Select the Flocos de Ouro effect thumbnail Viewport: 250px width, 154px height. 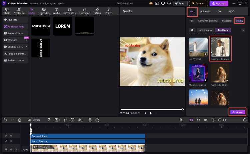[220, 73]
